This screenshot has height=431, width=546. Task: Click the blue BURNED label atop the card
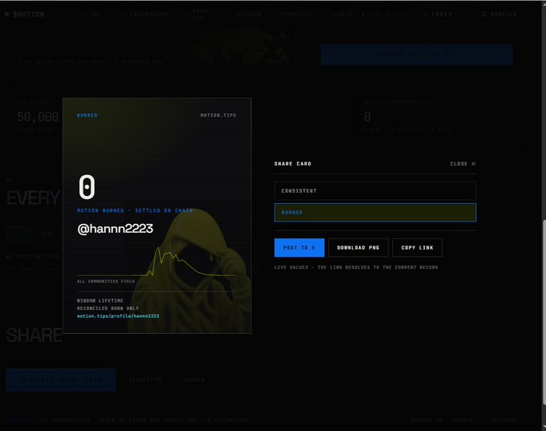pos(87,116)
